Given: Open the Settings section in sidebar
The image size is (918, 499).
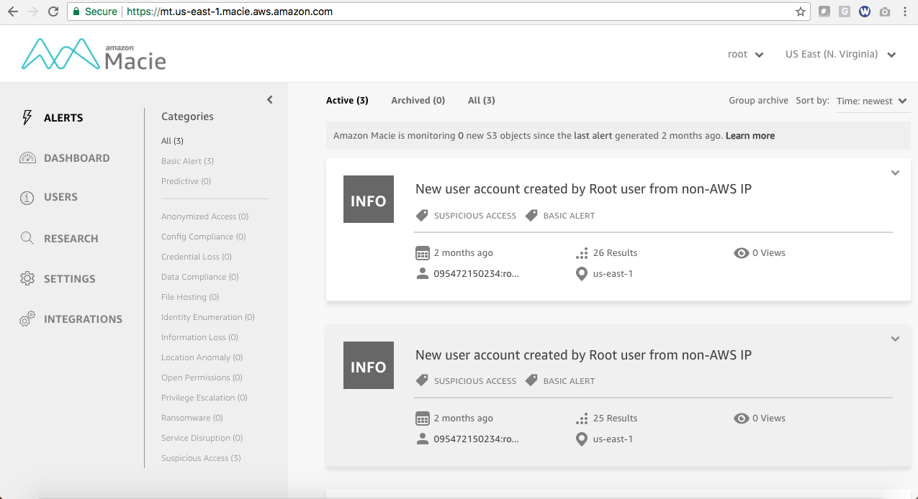Looking at the screenshot, I should 70,279.
